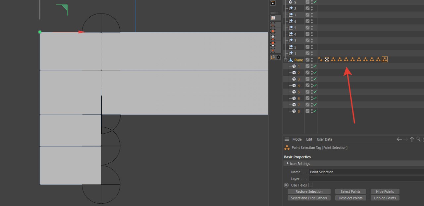Toggle the green enable checkmark of cube 3

(315, 79)
